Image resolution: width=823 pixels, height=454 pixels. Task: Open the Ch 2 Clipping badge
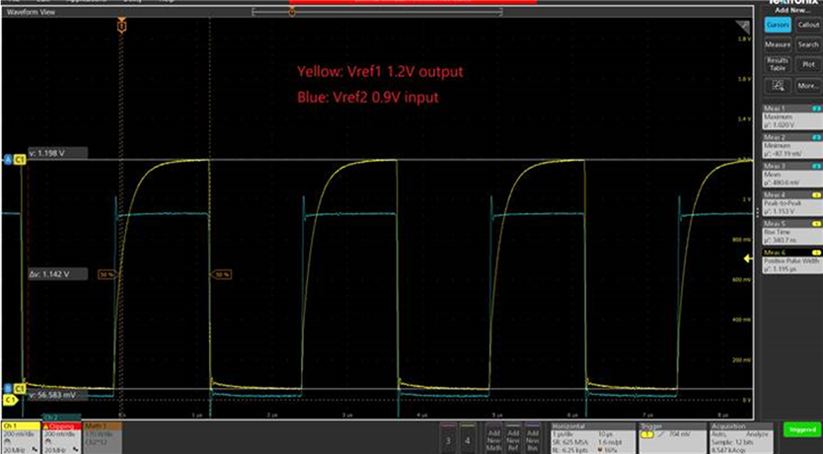pos(62,437)
